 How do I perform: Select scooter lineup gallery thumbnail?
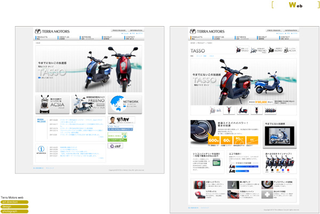tap(270, 110)
